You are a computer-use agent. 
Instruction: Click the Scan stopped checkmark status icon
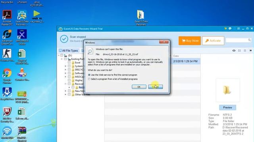(x=64, y=39)
